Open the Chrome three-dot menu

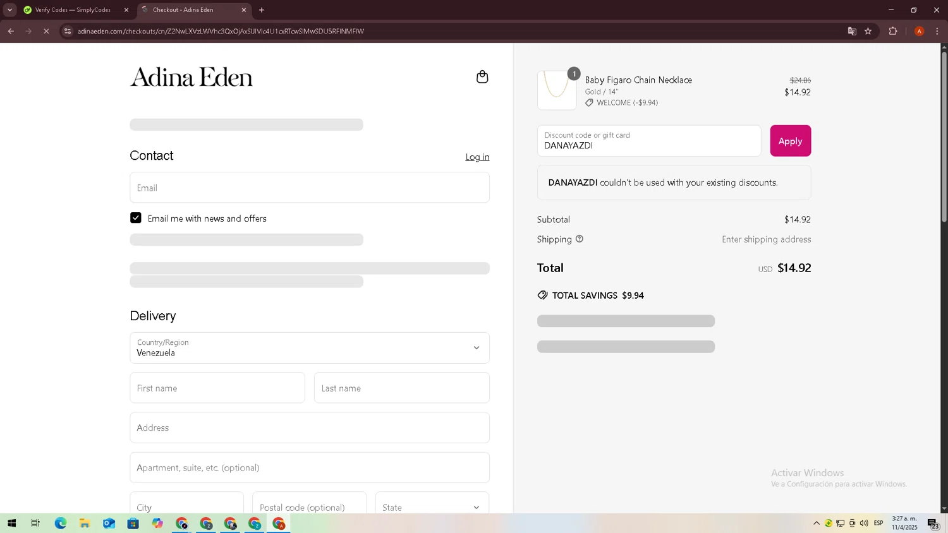click(937, 31)
